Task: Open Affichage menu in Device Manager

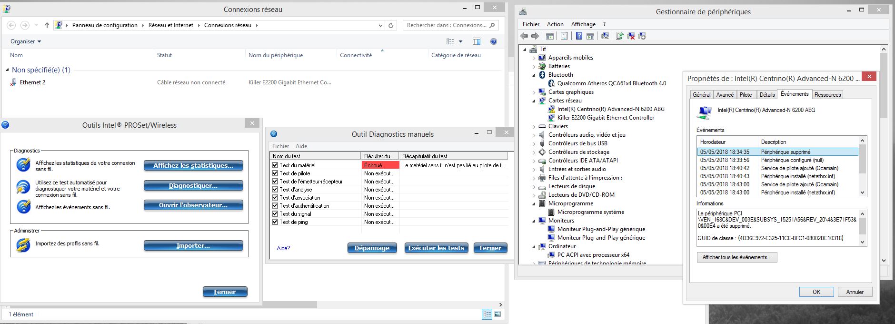Action: (x=583, y=24)
